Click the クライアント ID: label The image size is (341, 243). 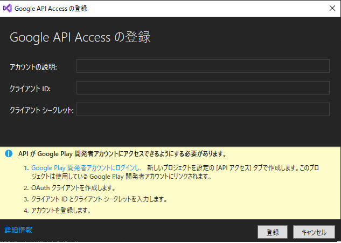tap(30, 89)
